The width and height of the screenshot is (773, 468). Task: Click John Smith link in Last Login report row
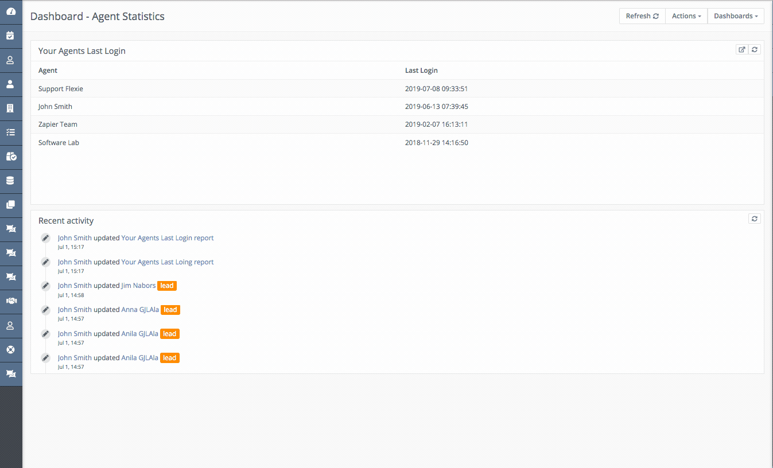[x=75, y=238]
